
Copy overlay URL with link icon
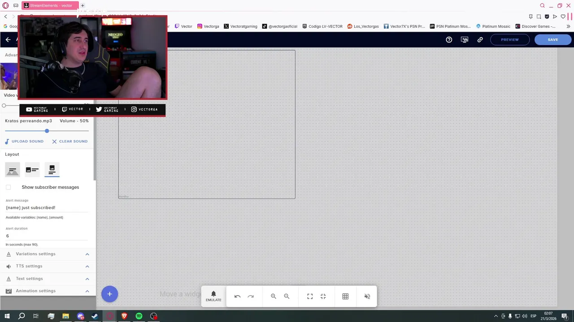(x=480, y=39)
